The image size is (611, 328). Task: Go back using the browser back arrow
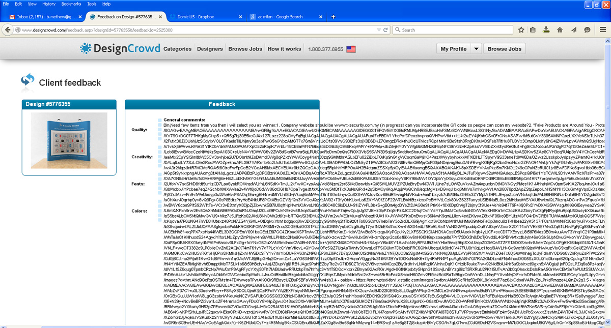coord(9,30)
